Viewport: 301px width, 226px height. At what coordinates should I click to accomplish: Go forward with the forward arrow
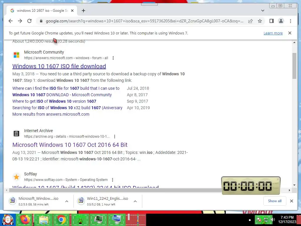[x=20, y=21]
